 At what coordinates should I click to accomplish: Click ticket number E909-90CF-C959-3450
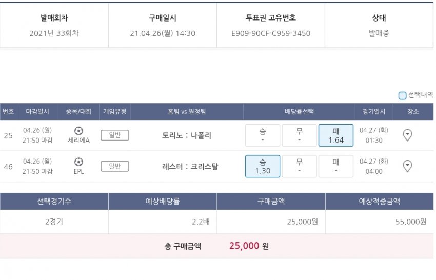271,33
